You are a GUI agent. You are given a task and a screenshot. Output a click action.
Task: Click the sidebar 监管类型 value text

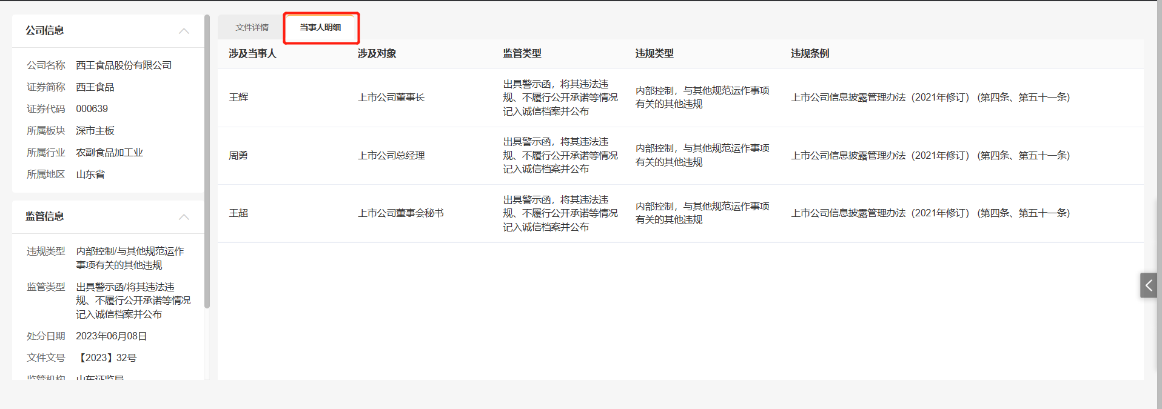click(133, 301)
